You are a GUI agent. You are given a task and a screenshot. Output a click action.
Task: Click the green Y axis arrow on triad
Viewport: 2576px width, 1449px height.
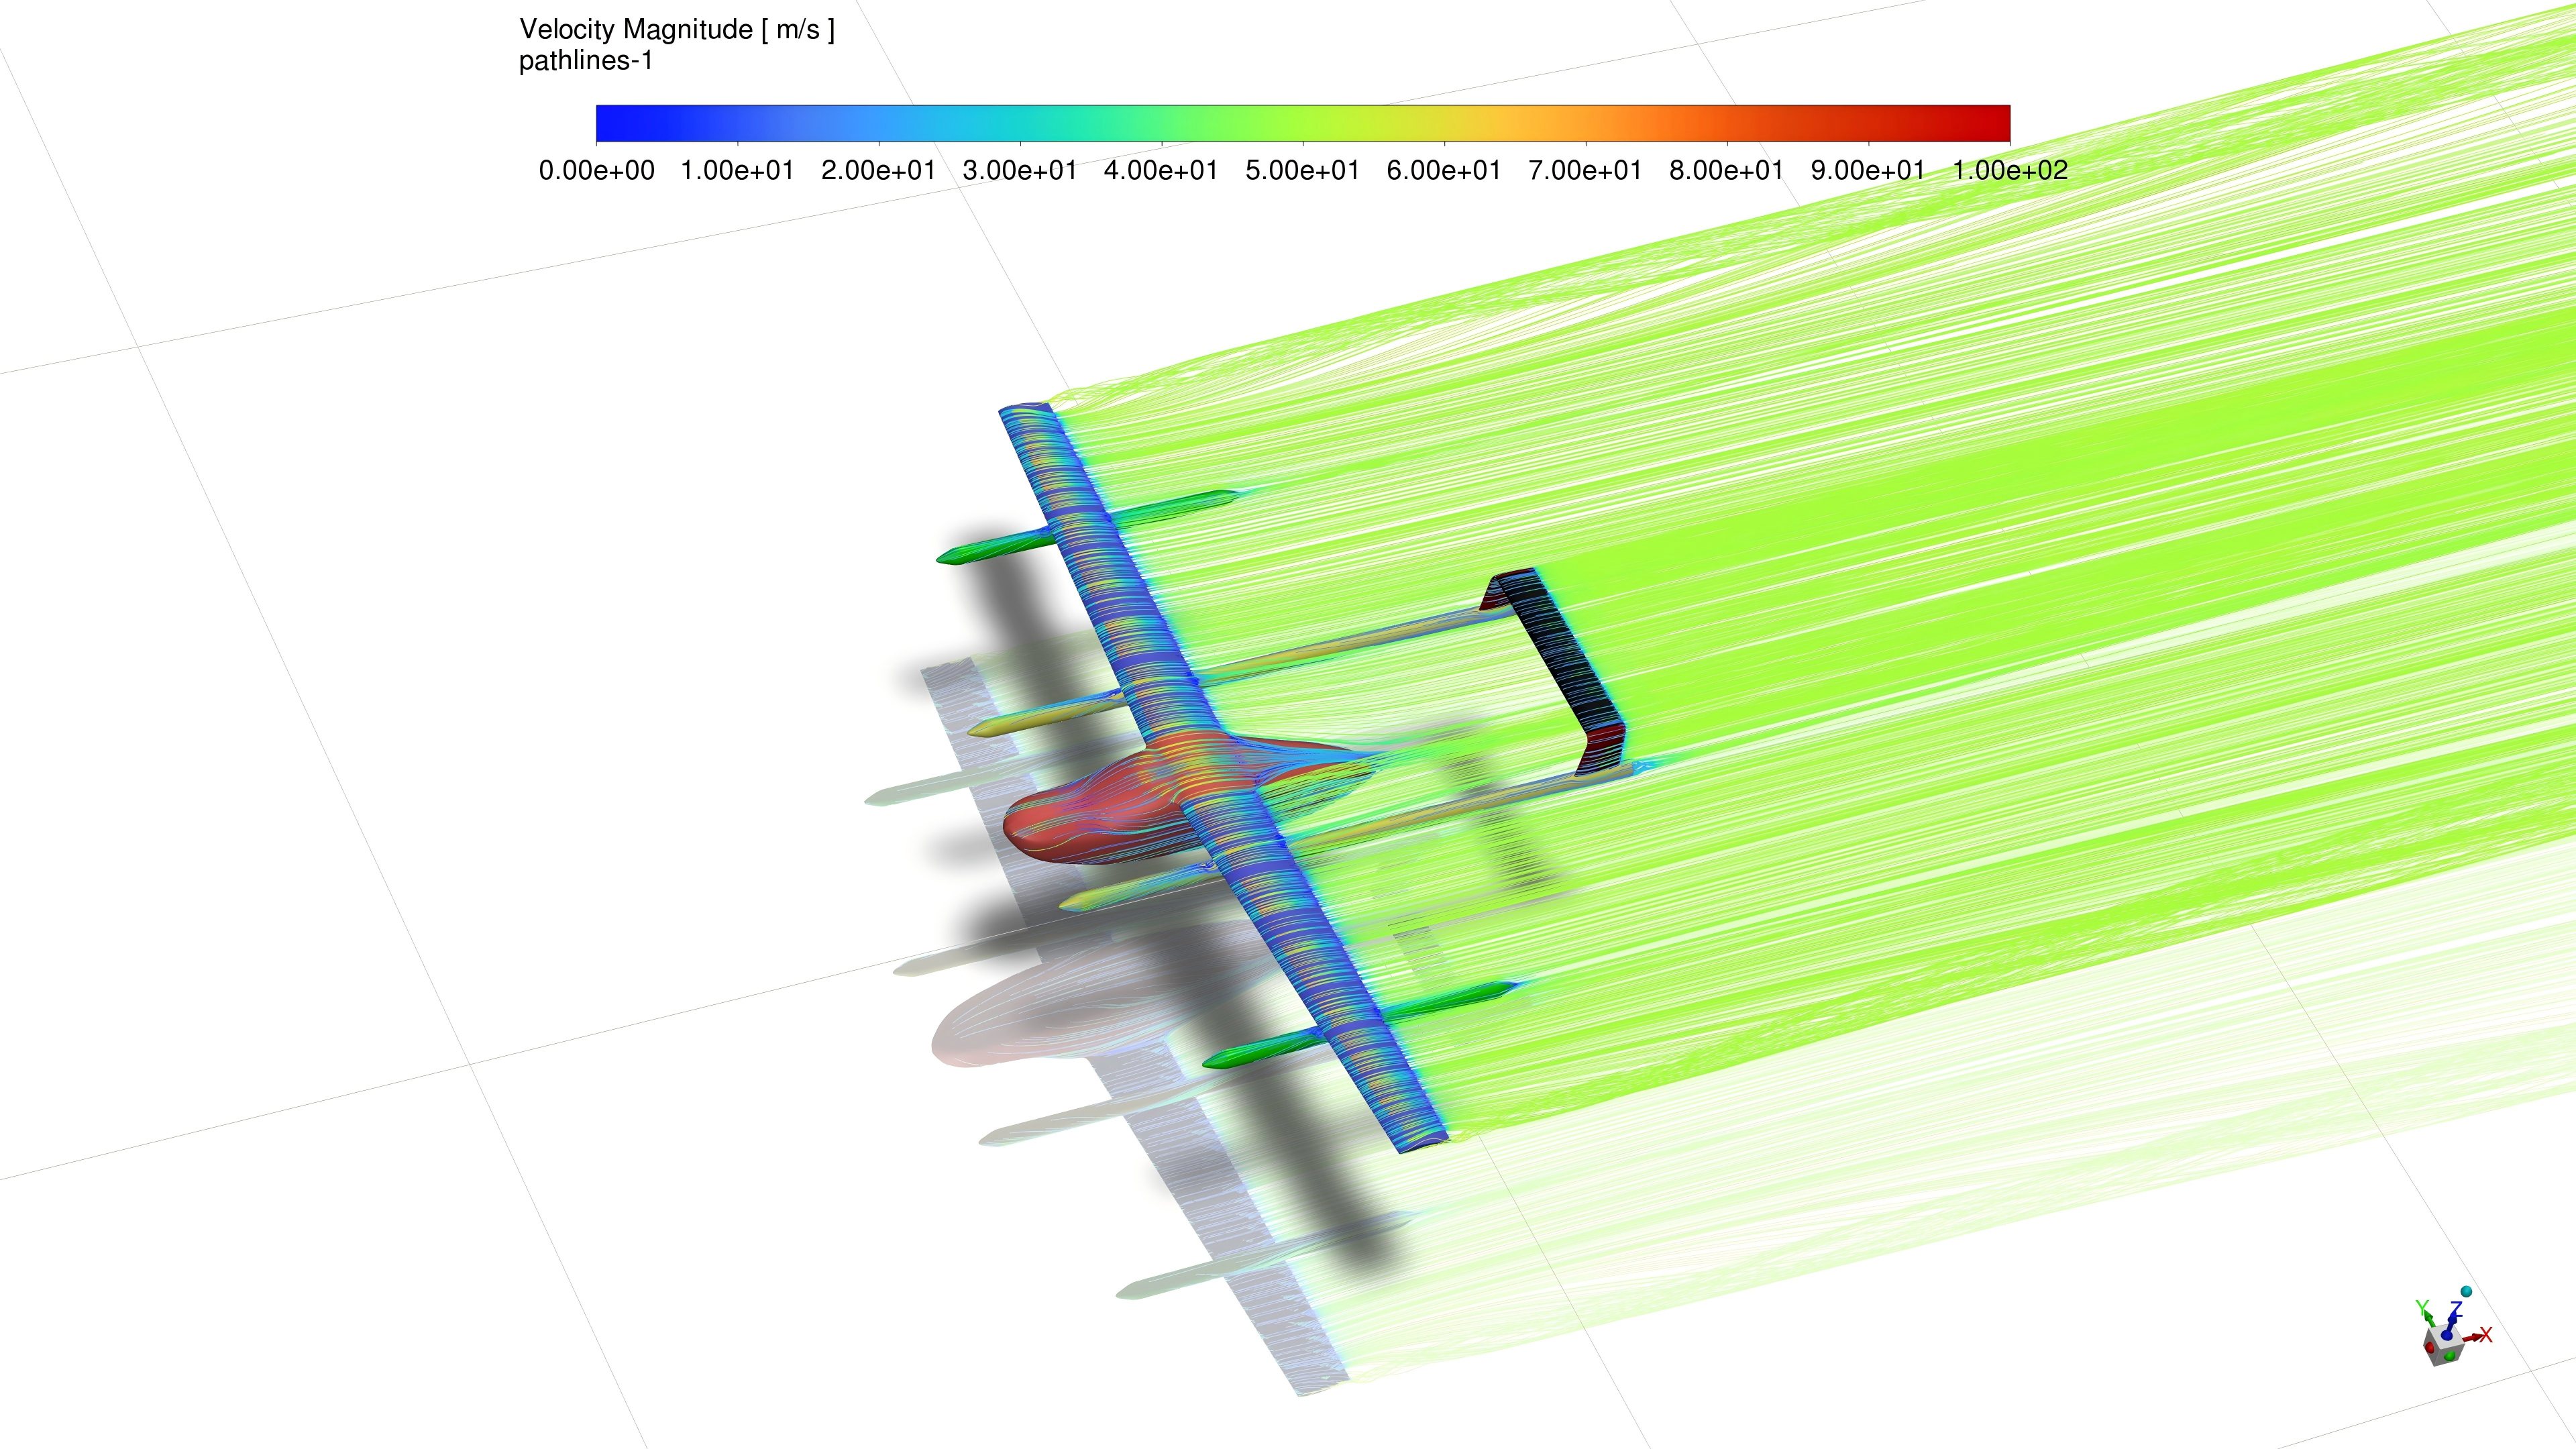click(2430, 1318)
